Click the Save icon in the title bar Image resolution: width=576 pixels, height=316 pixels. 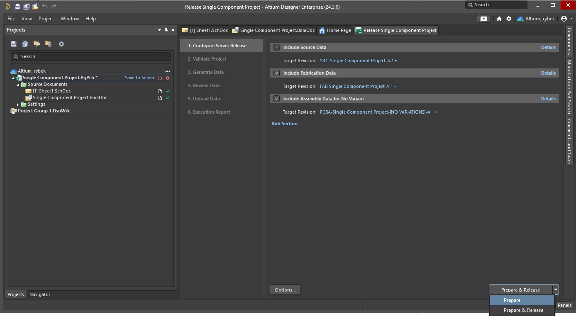[17, 7]
